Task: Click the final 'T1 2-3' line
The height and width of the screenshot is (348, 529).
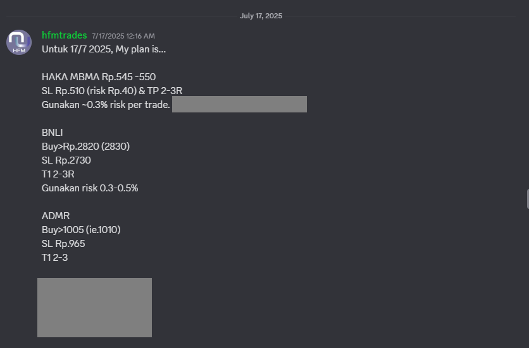Action: click(x=54, y=258)
